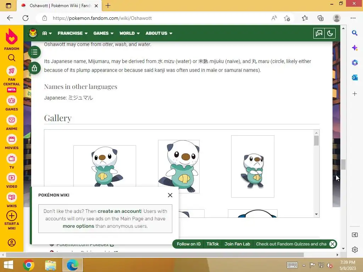Expand the World navigation dropdown
Screen dimensions: 363x272
(129, 33)
